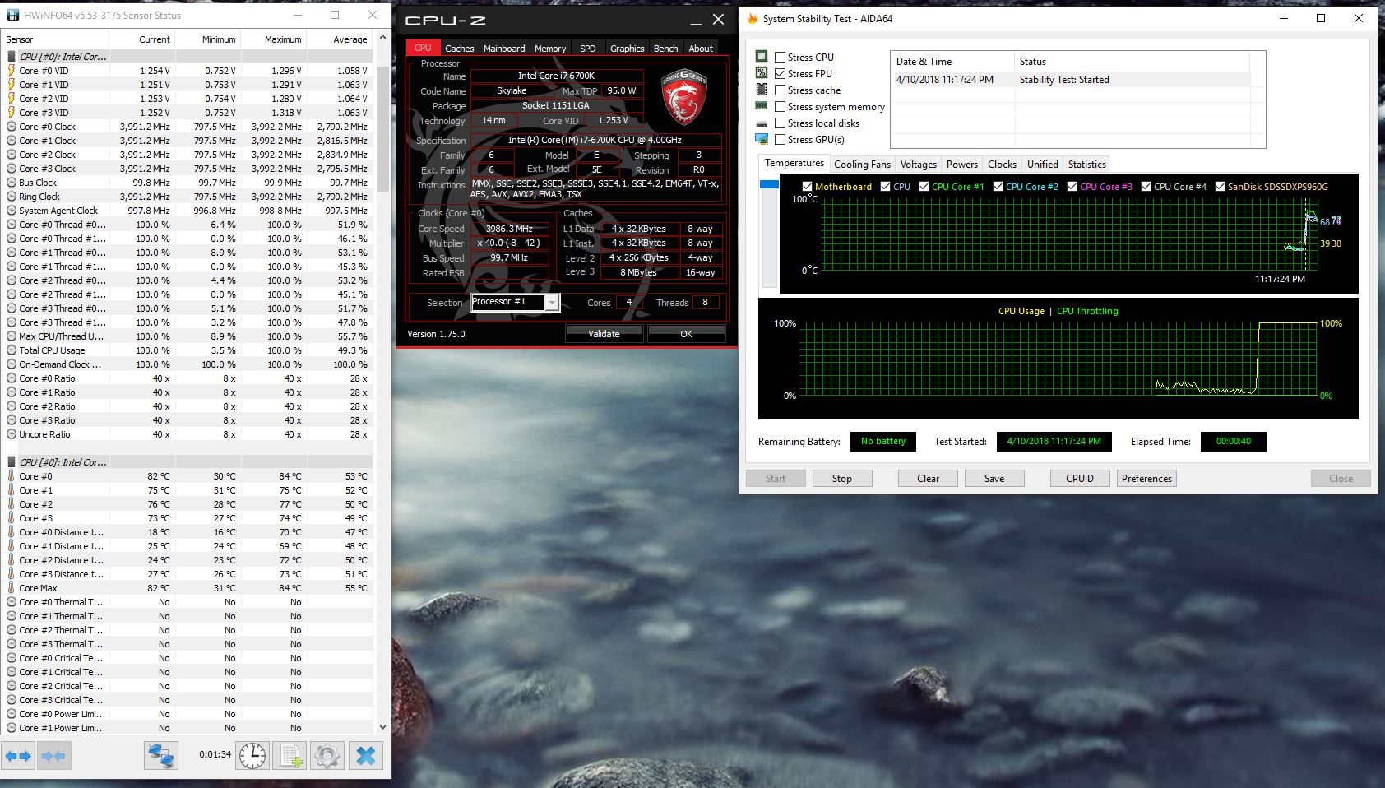Uncheck the Stress FPU checkbox
Image resolution: width=1385 pixels, height=788 pixels.
[x=780, y=74]
